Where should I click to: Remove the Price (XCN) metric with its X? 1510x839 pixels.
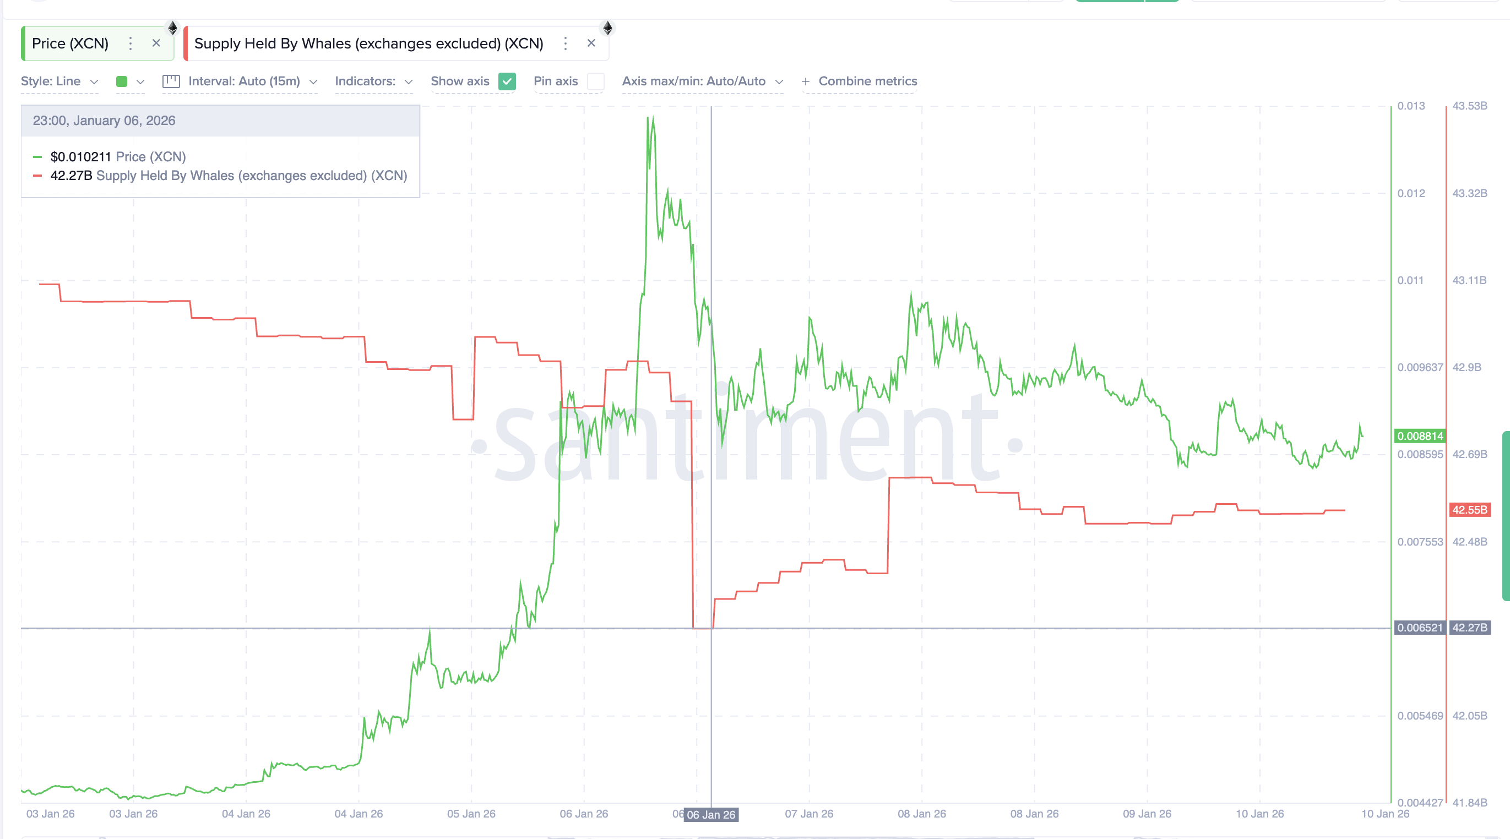pyautogui.click(x=156, y=43)
